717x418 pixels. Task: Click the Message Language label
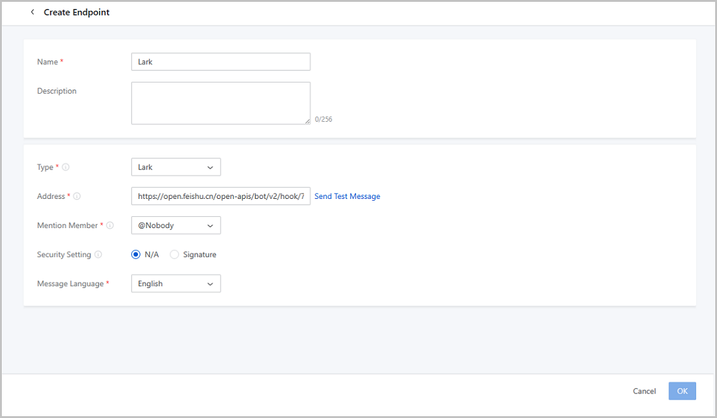(71, 284)
